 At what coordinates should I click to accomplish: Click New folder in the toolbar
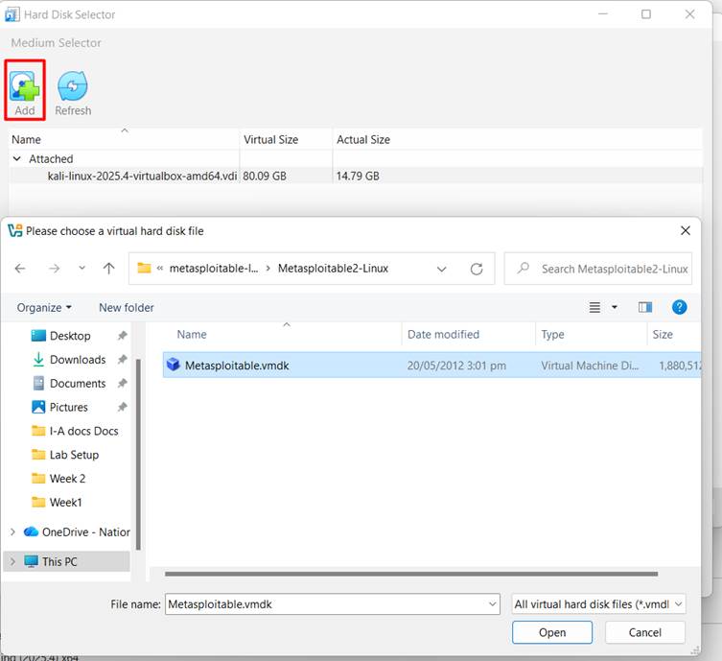click(x=126, y=307)
